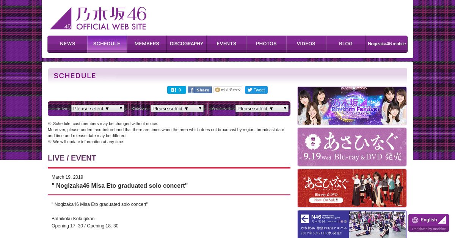
Task: Click the mixi check button
Action: tap(228, 90)
